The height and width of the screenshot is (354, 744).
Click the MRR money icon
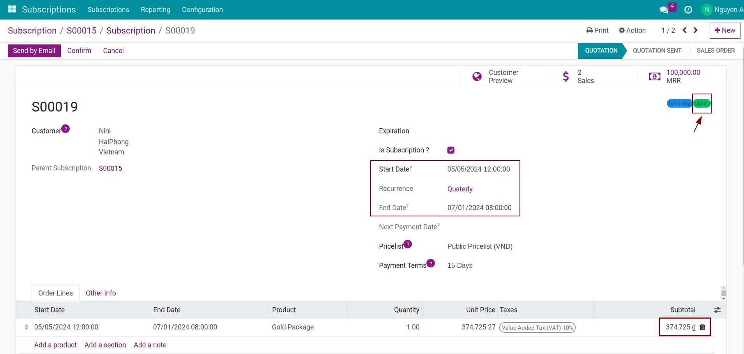coord(654,76)
